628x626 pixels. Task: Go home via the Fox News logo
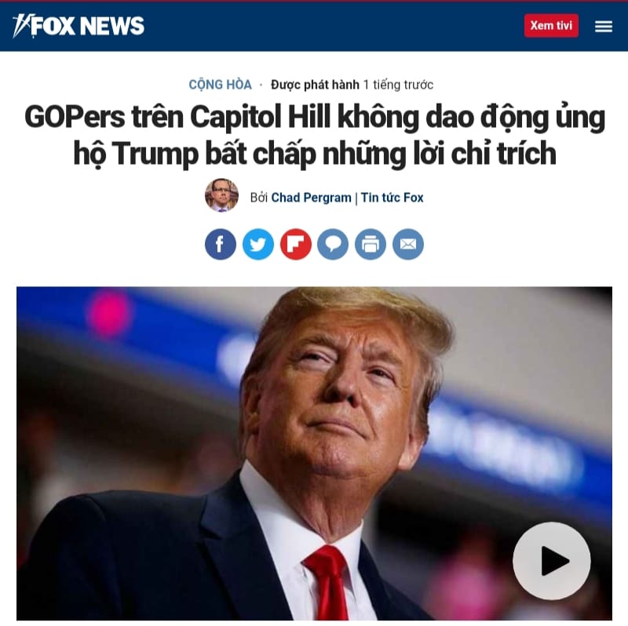coord(78,26)
